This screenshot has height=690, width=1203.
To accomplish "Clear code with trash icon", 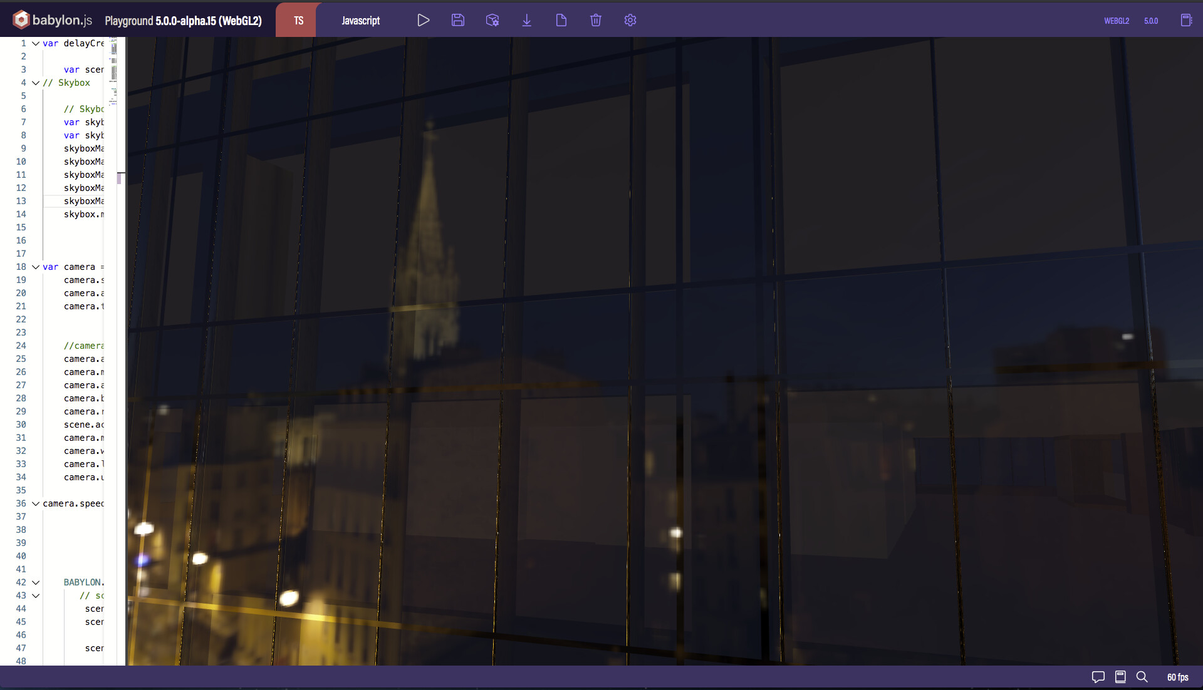I will 596,20.
